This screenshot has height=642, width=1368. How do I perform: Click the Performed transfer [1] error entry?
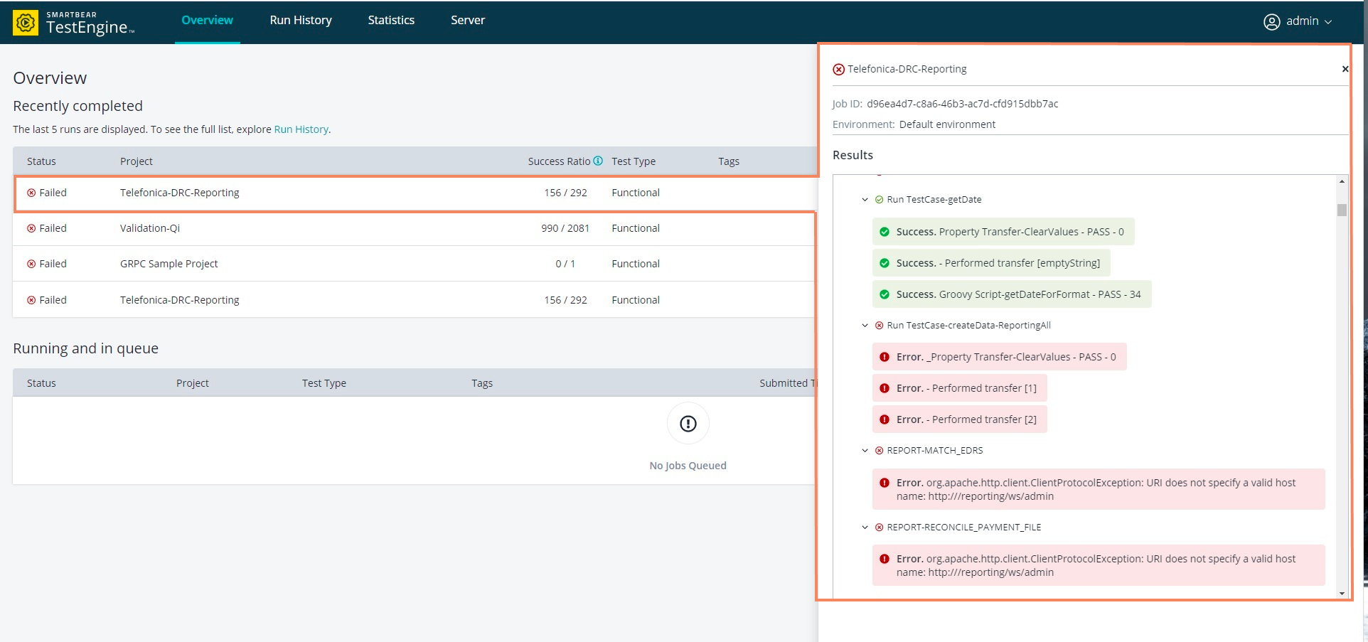[x=959, y=387]
